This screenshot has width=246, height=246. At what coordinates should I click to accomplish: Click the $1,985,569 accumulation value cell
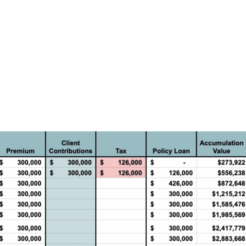221,215
